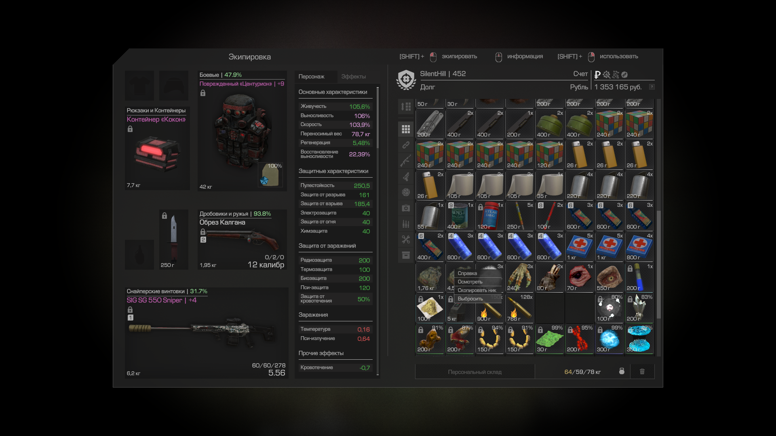Toggle lock on Контейнер «Кокон»

pos(130,129)
